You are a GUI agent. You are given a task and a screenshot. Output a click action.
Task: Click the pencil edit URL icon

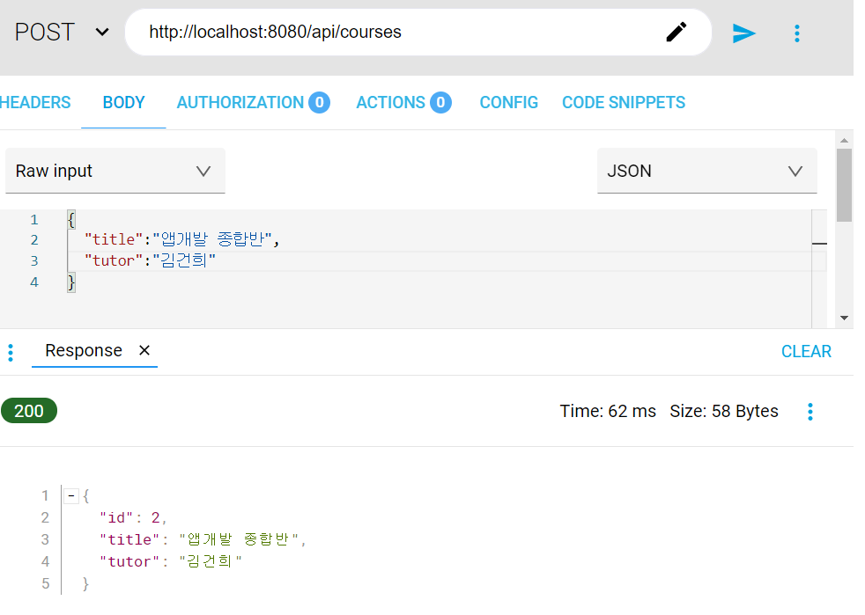[x=676, y=32]
